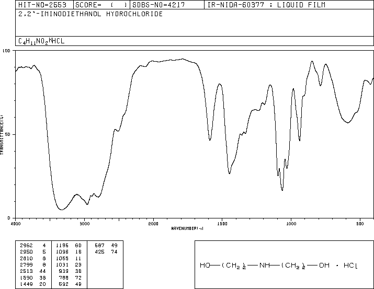Click peak table entry 425
Screen dimensions: 374x289
(100, 252)
